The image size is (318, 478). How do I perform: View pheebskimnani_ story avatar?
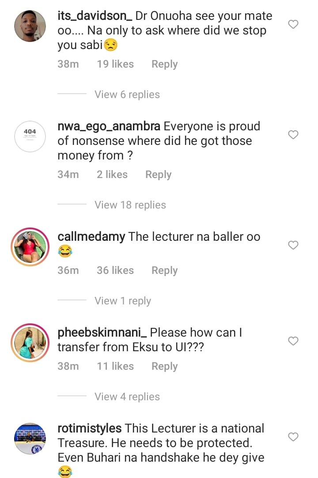tap(30, 343)
